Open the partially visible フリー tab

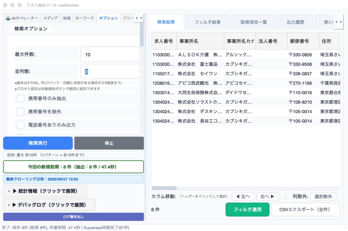click(x=128, y=18)
